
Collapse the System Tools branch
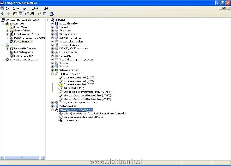coord(3,24)
